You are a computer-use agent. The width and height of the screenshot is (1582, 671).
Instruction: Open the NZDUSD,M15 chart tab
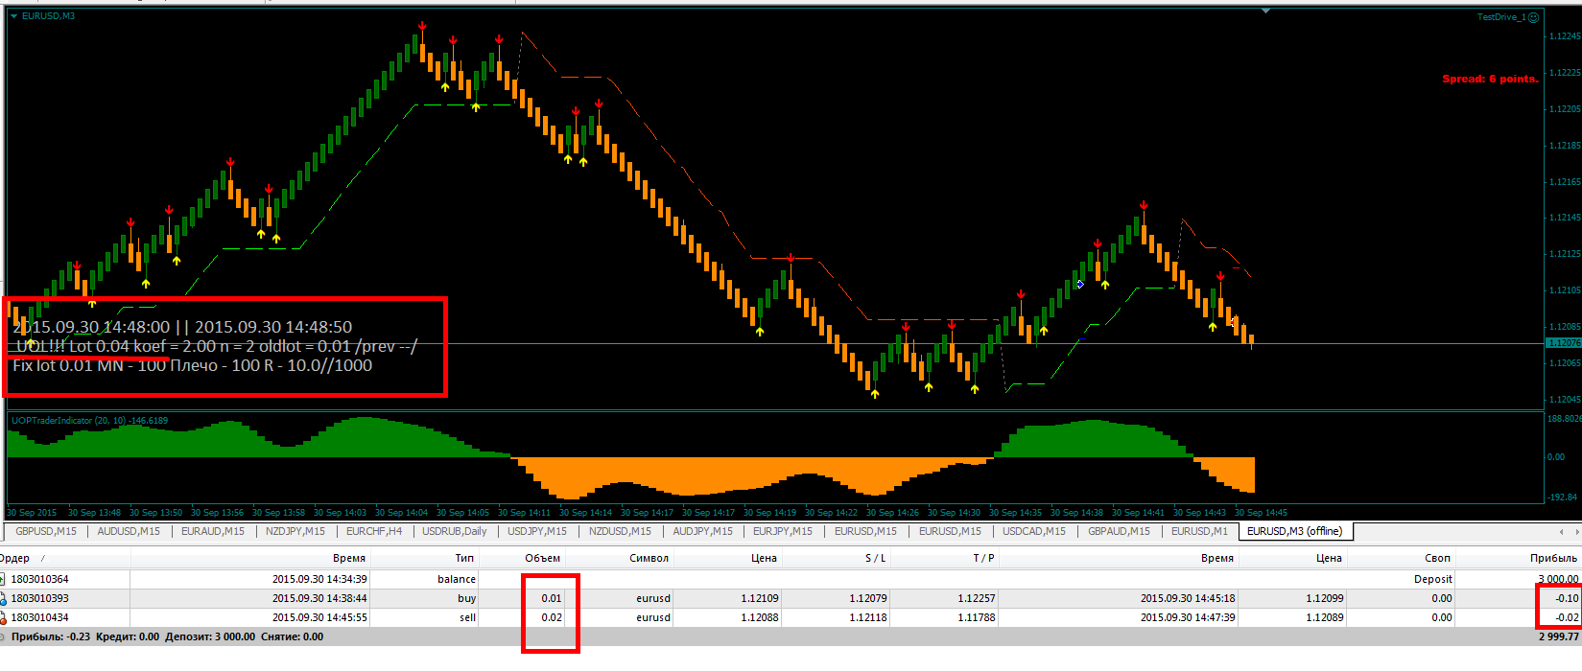pyautogui.click(x=620, y=531)
